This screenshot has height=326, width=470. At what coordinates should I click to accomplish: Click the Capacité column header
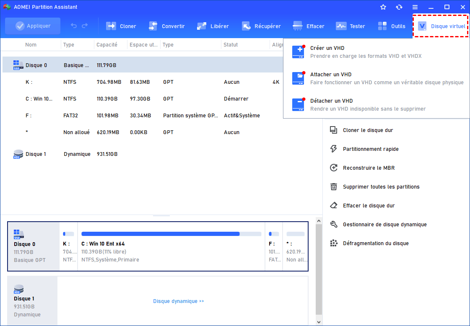(x=107, y=45)
